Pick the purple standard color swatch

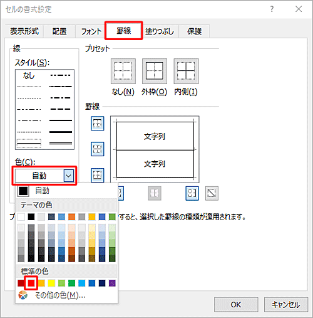pos(112,283)
